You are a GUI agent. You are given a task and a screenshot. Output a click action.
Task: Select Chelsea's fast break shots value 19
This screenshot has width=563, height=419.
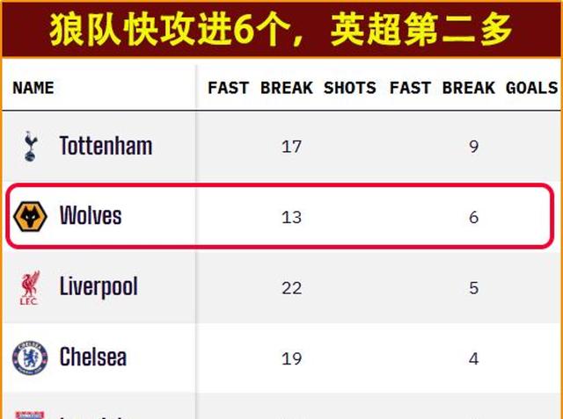coord(291,358)
